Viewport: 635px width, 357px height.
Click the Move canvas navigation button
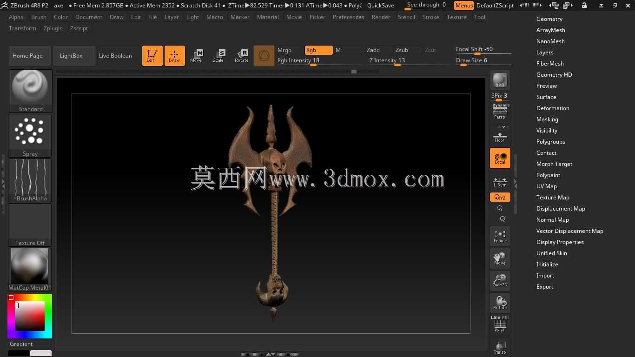[x=500, y=258]
